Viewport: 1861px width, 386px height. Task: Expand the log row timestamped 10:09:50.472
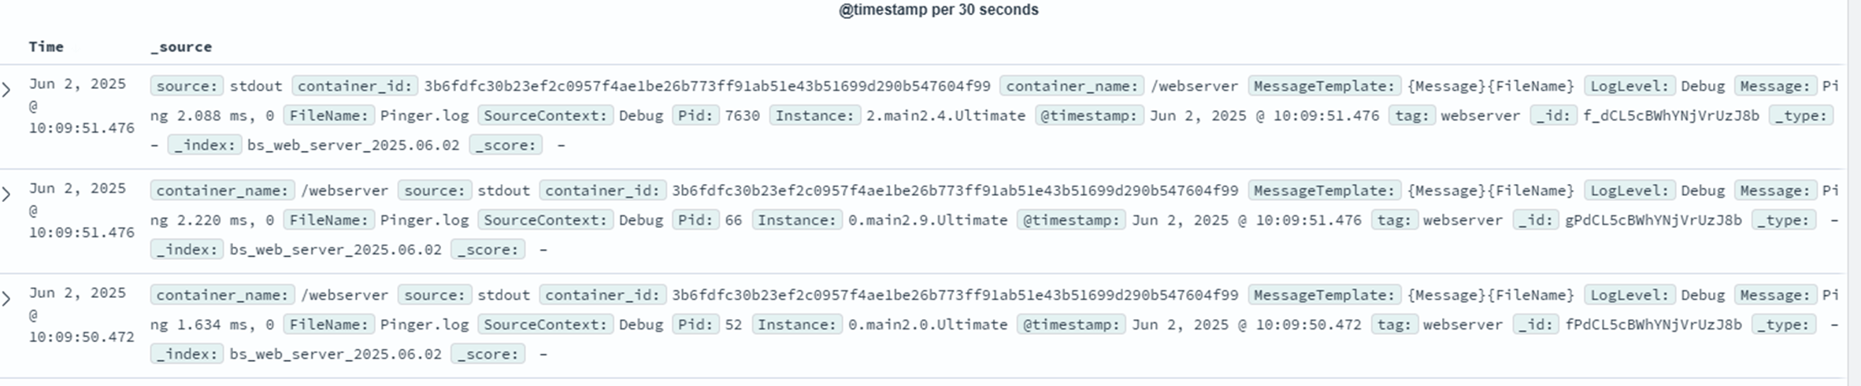click(x=7, y=299)
